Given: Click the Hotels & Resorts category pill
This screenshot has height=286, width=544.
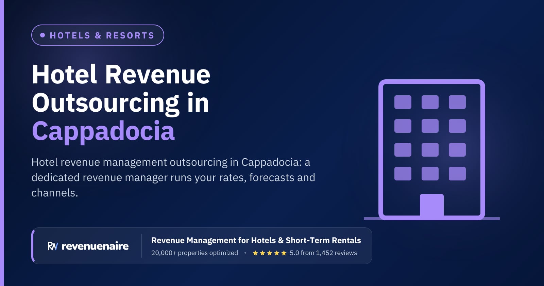Looking at the screenshot, I should click(x=98, y=35).
